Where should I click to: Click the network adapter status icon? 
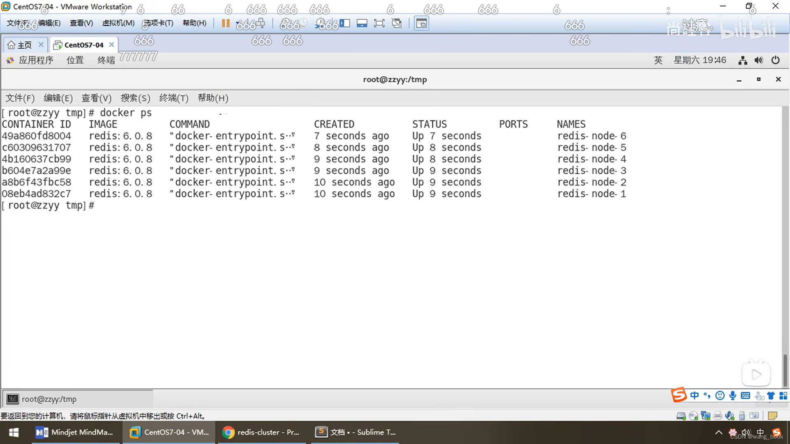pos(706,416)
